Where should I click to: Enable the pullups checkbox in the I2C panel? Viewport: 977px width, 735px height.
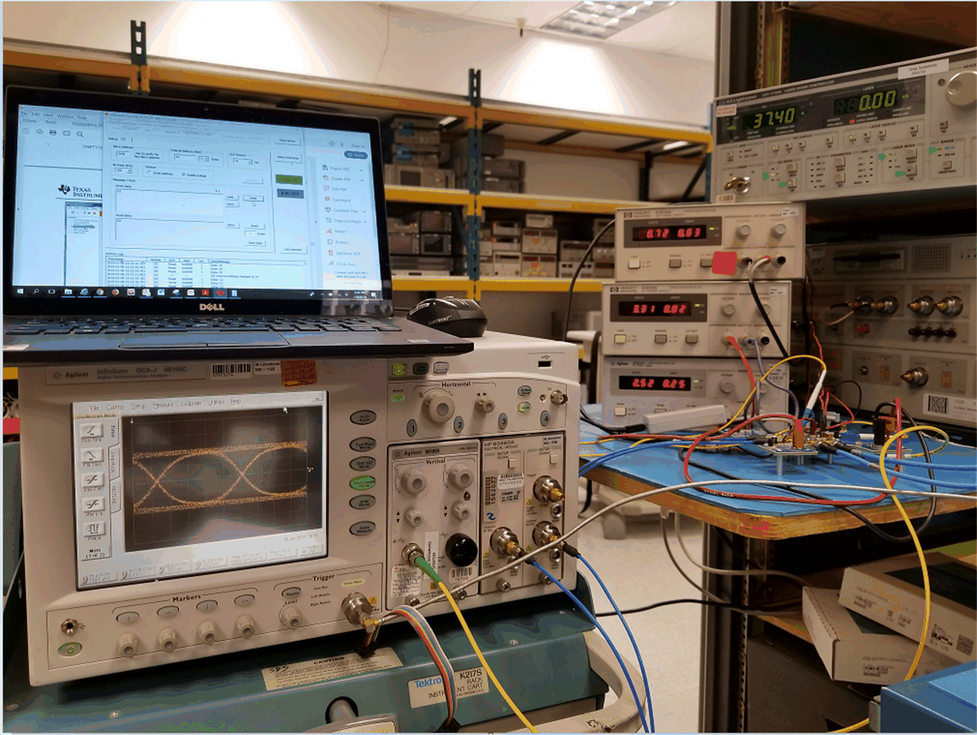point(183,174)
